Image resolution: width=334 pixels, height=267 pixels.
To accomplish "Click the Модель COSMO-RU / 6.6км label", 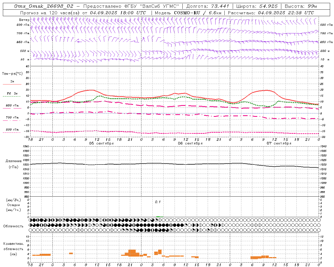I will [188, 13].
